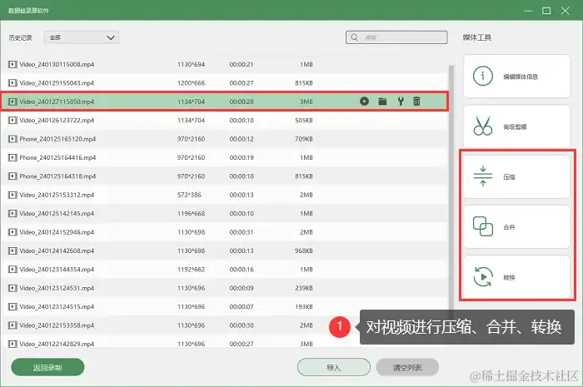The width and height of the screenshot is (583, 387).
Task: Click file icon beside Video_240126123722.mp4
Action: (12, 121)
